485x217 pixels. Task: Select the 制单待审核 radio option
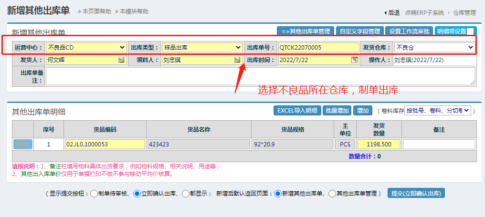tap(94, 194)
